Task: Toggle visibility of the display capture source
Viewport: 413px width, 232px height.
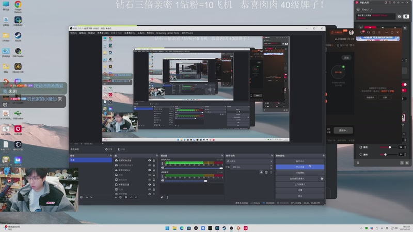Action: (149, 185)
